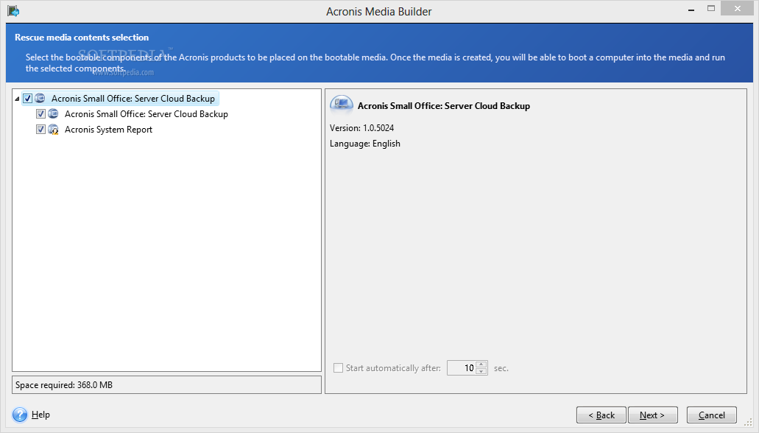
Task: Click the blue Help question mark icon
Action: [20, 415]
